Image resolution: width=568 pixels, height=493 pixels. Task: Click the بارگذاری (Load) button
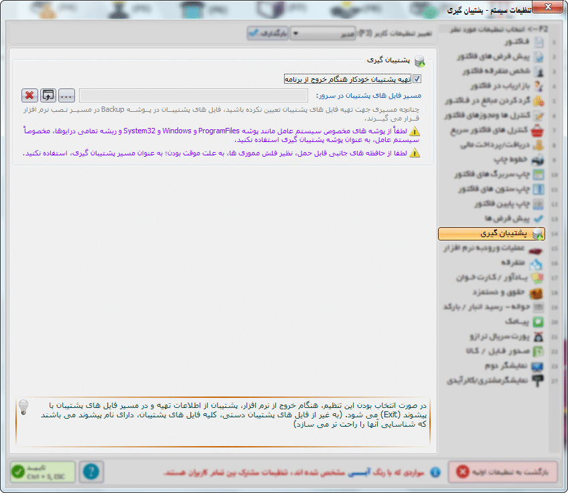pos(268,33)
